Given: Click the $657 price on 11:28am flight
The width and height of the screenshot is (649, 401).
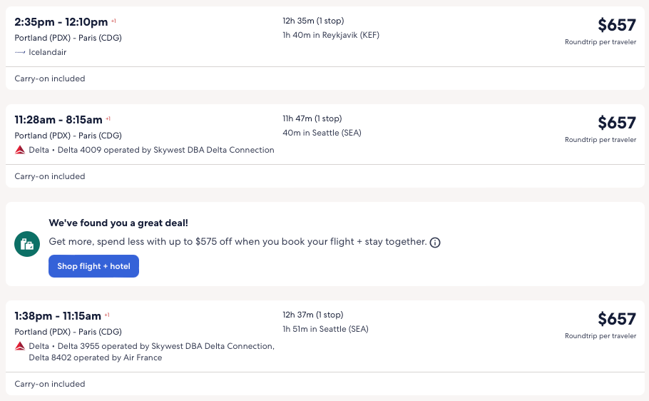Looking at the screenshot, I should [x=616, y=123].
